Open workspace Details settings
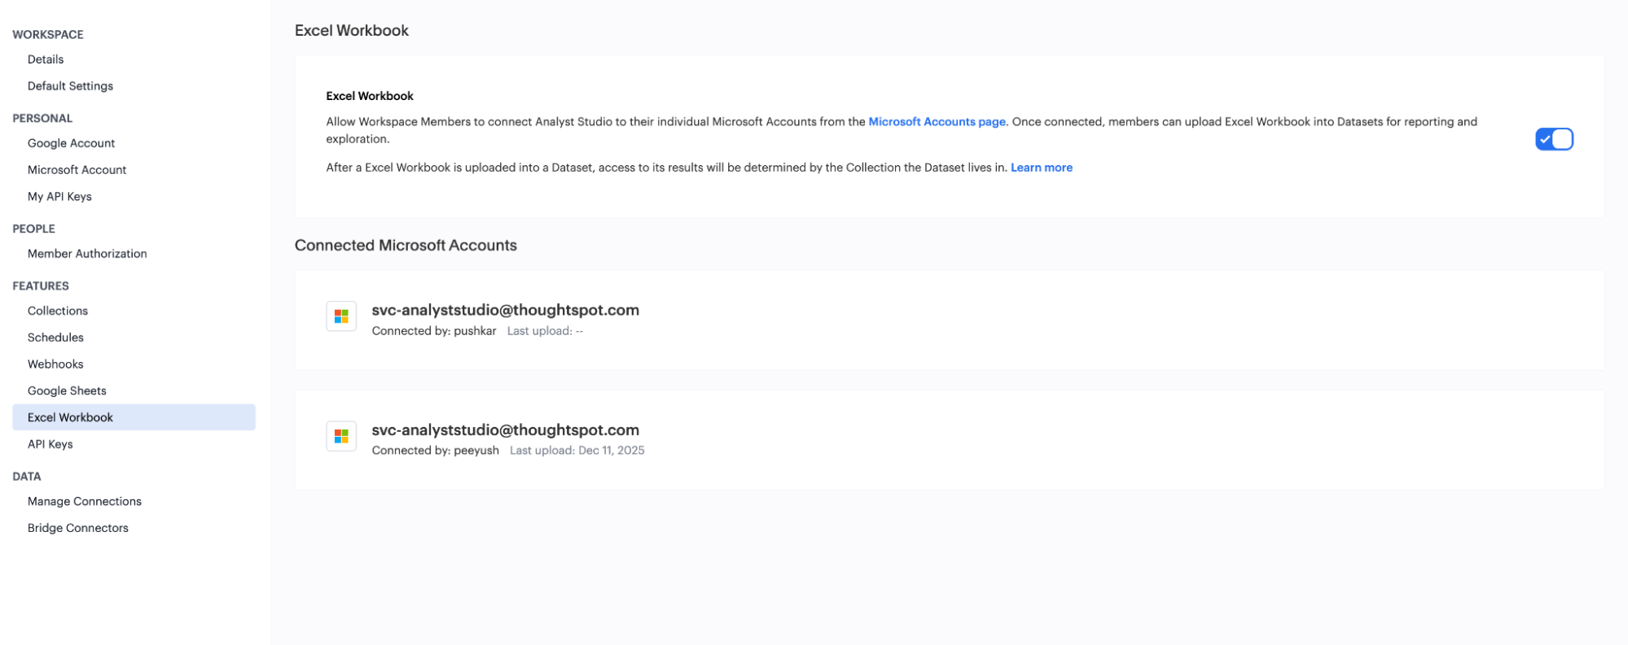Image resolution: width=1628 pixels, height=645 pixels. [46, 59]
